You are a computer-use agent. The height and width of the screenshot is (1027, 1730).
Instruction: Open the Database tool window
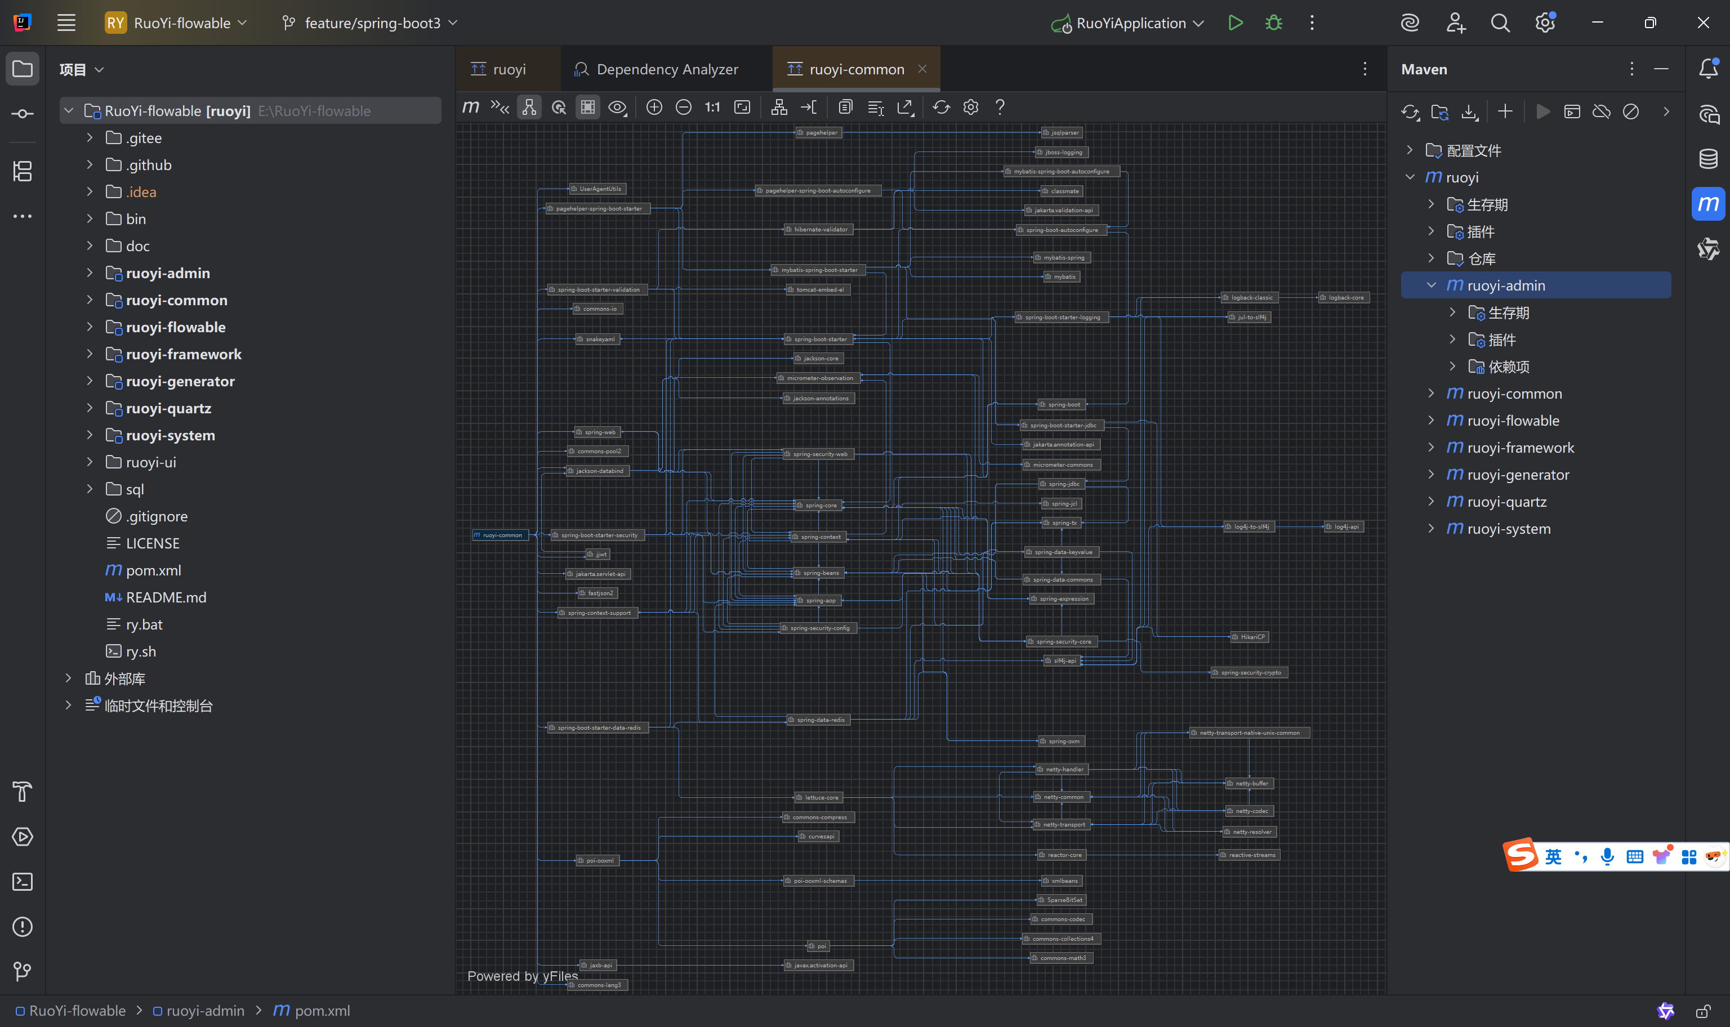click(x=1709, y=159)
